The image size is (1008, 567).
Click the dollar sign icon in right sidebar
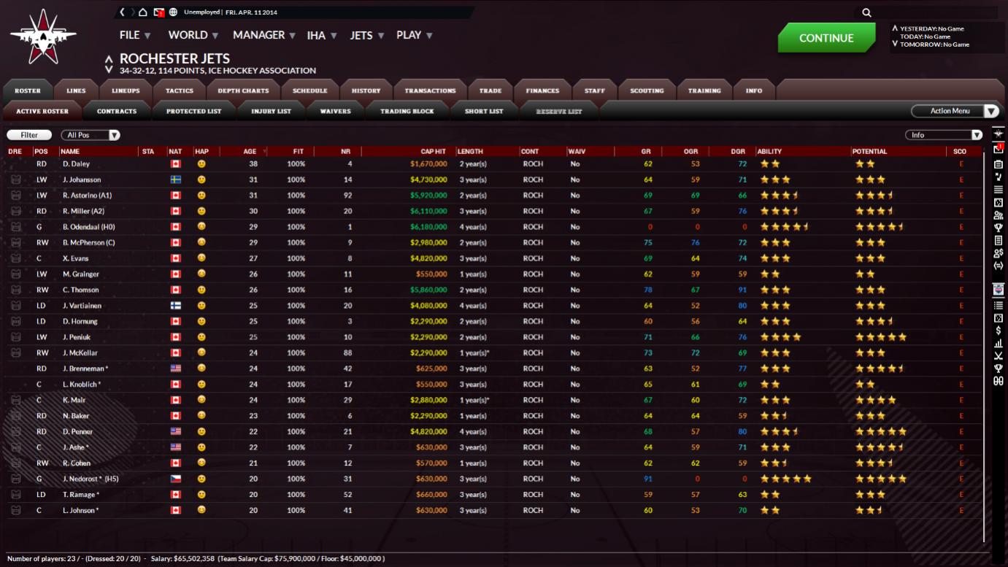[998, 331]
